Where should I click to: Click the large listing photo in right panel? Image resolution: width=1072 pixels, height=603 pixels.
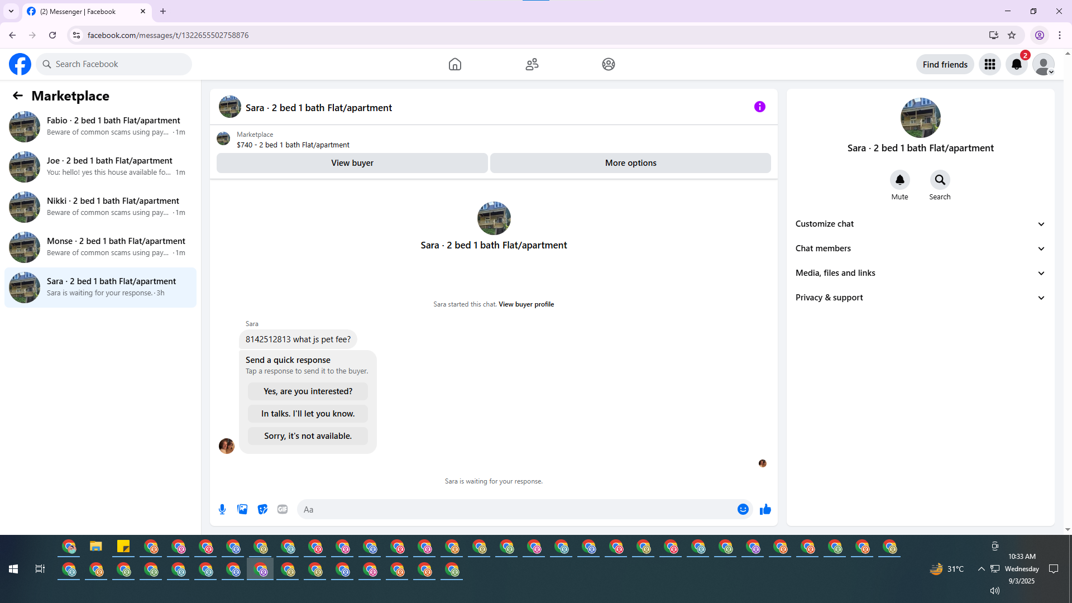pyautogui.click(x=921, y=118)
